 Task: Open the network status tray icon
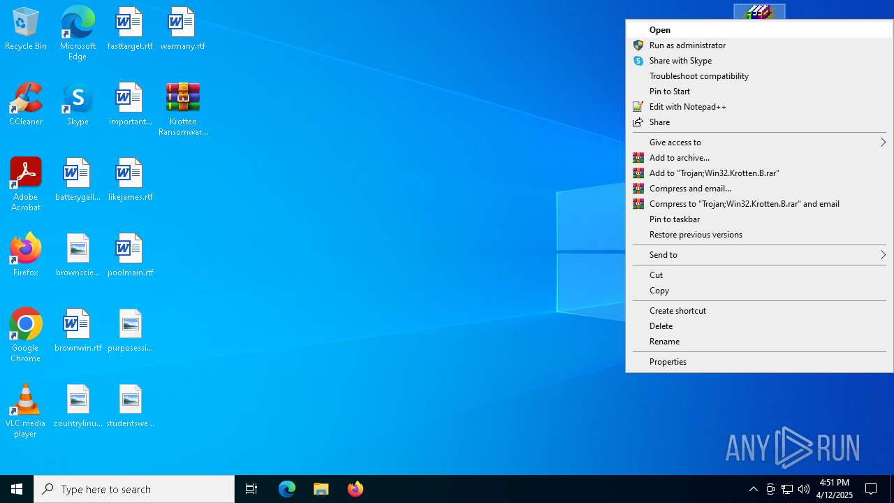[x=787, y=489]
